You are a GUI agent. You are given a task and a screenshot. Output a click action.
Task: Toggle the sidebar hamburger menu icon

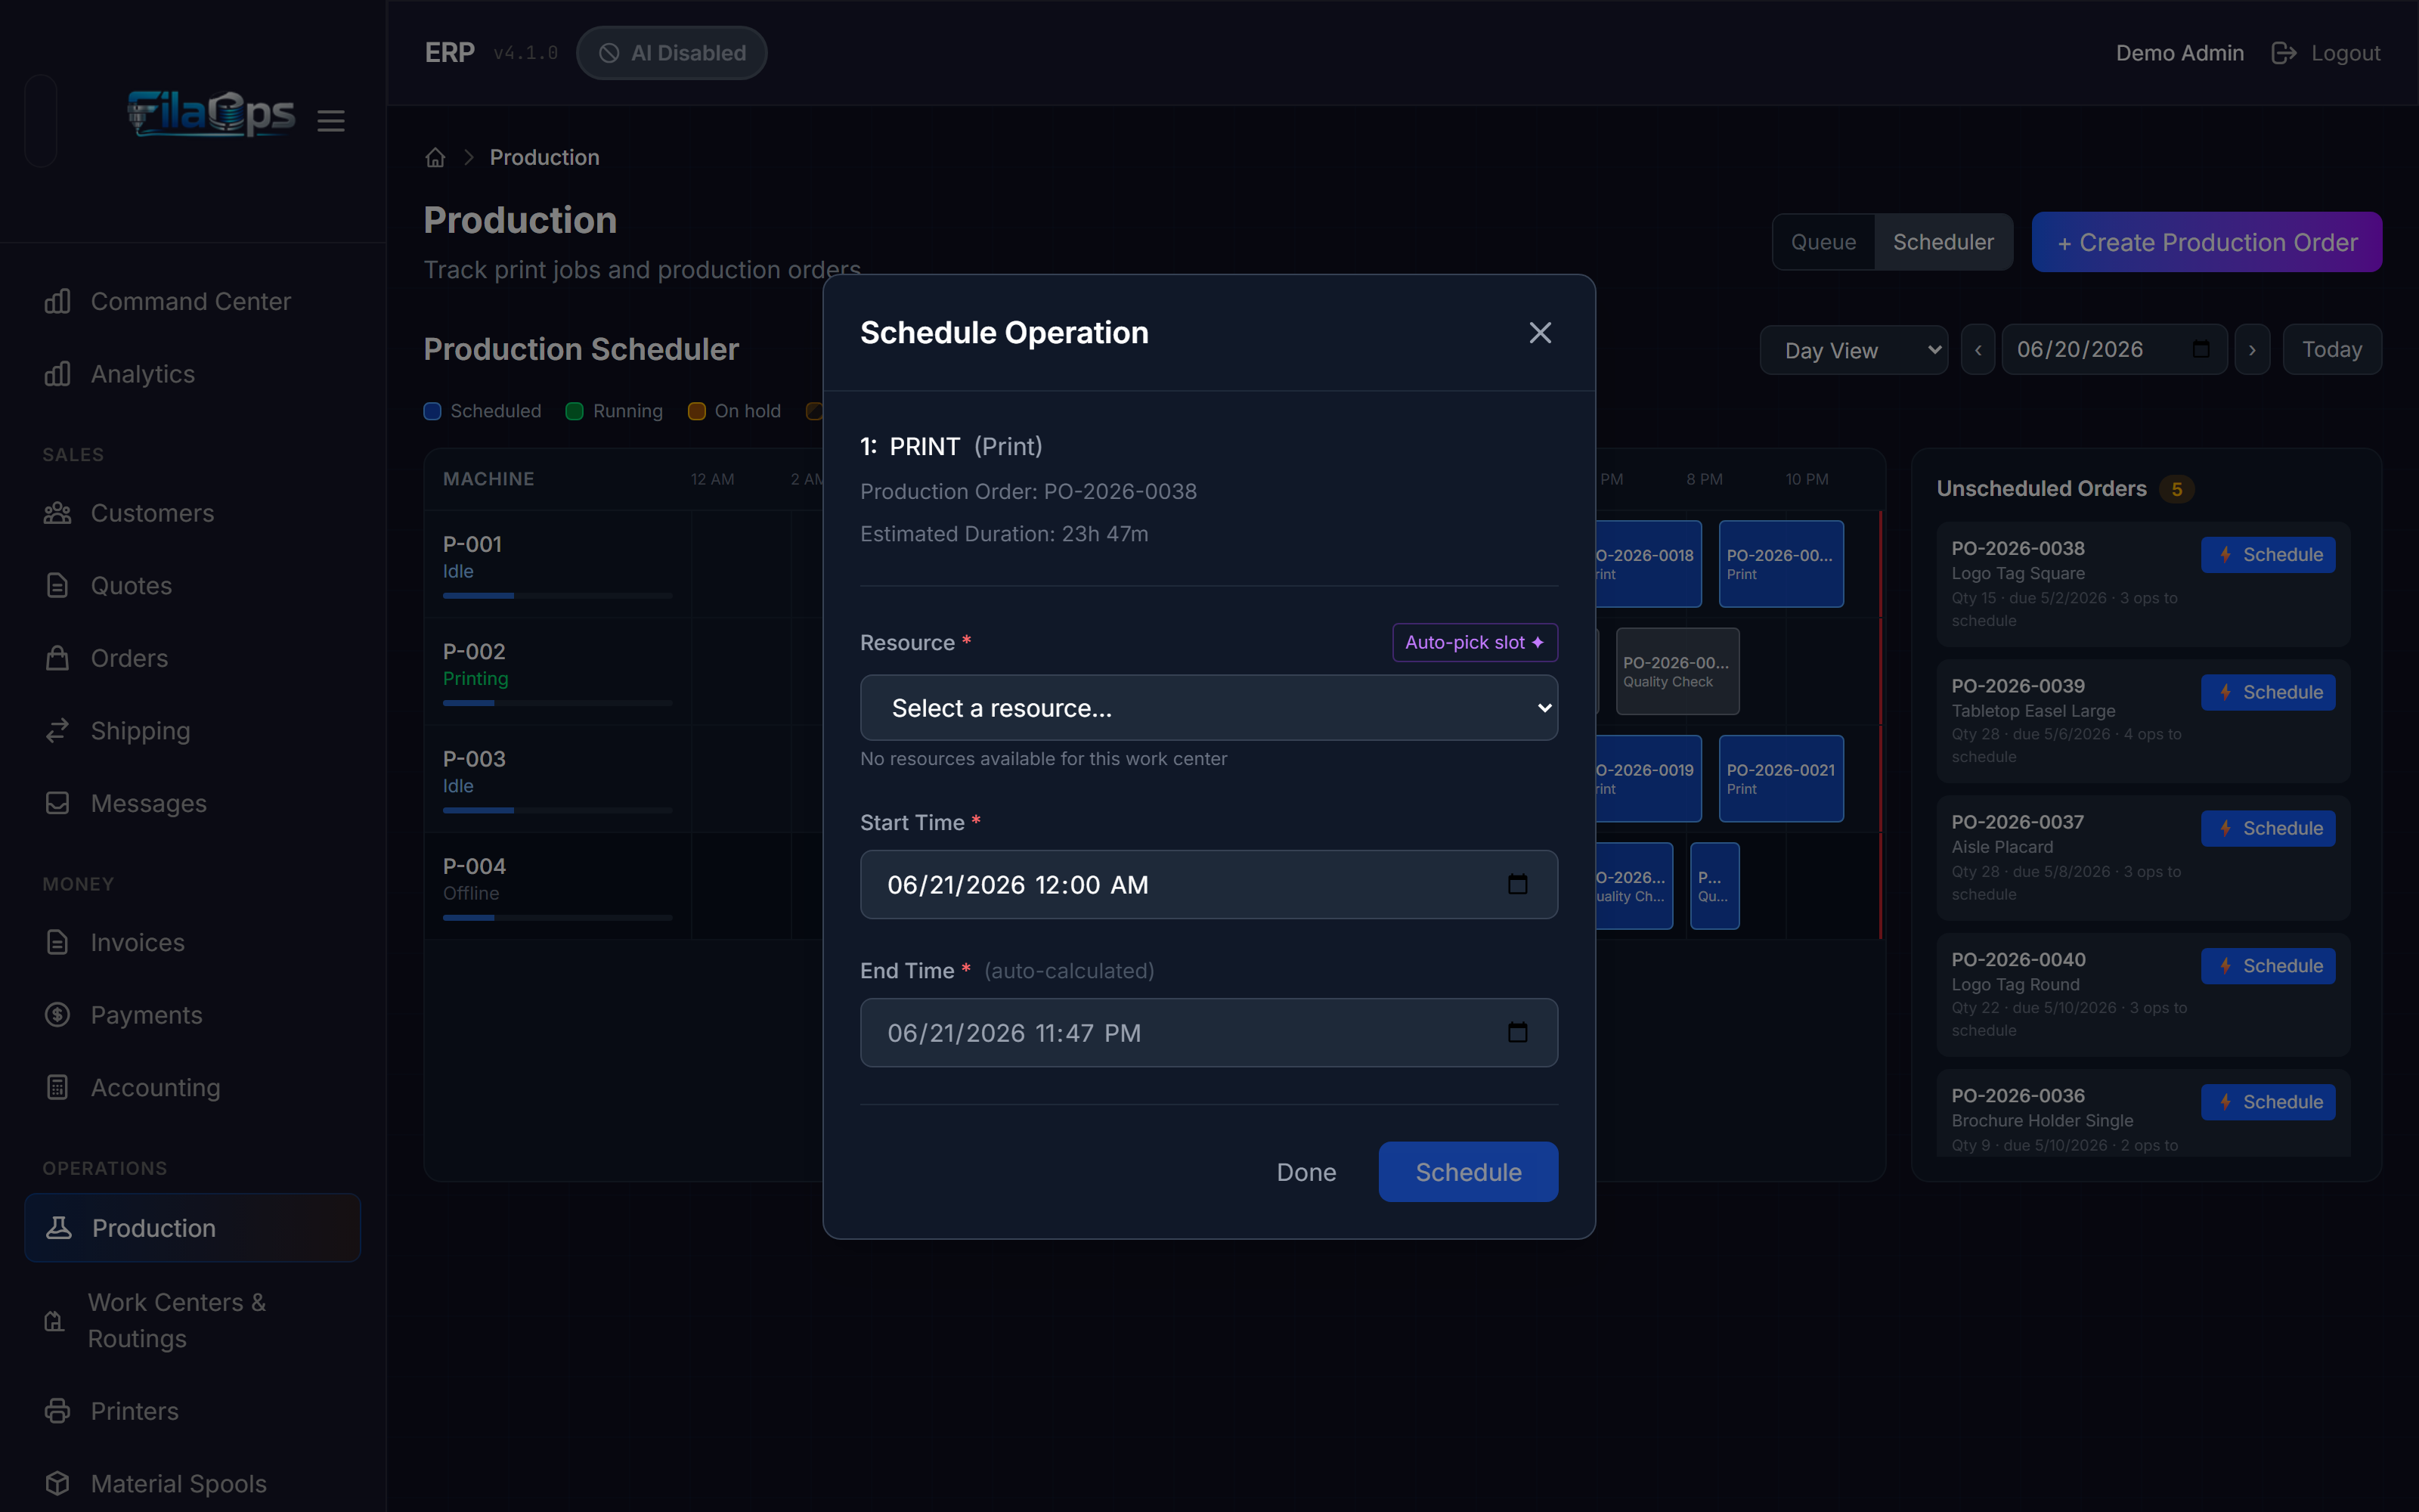(x=331, y=121)
